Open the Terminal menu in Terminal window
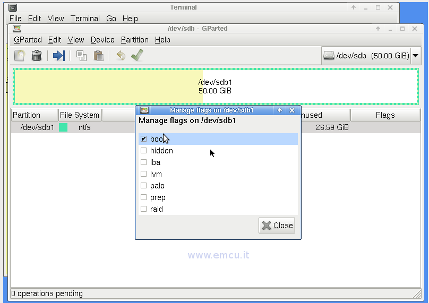 [x=85, y=19]
